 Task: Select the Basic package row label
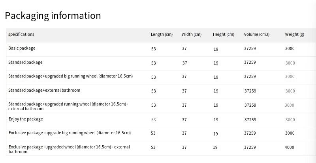point(22,48)
